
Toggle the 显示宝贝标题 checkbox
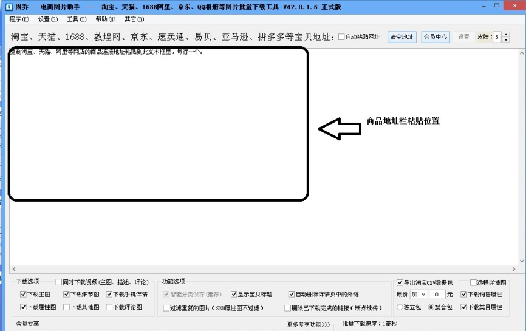pyautogui.click(x=234, y=294)
